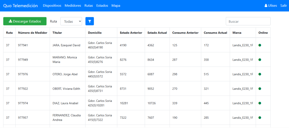Click address Gdor. Carlos Soria 435(5)8731

(x=100, y=89)
